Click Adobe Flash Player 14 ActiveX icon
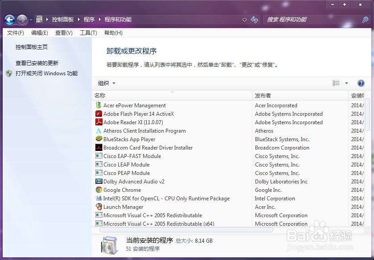Image resolution: width=374 pixels, height=260 pixels. pyautogui.click(x=99, y=114)
